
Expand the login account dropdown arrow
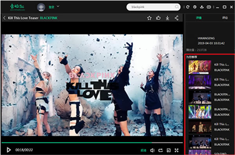(x=58, y=6)
